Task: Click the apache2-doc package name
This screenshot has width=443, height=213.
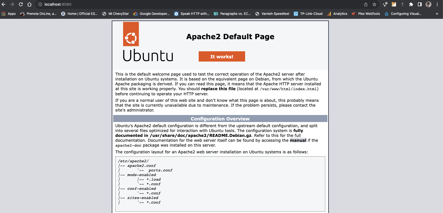Action: pyautogui.click(x=128, y=146)
